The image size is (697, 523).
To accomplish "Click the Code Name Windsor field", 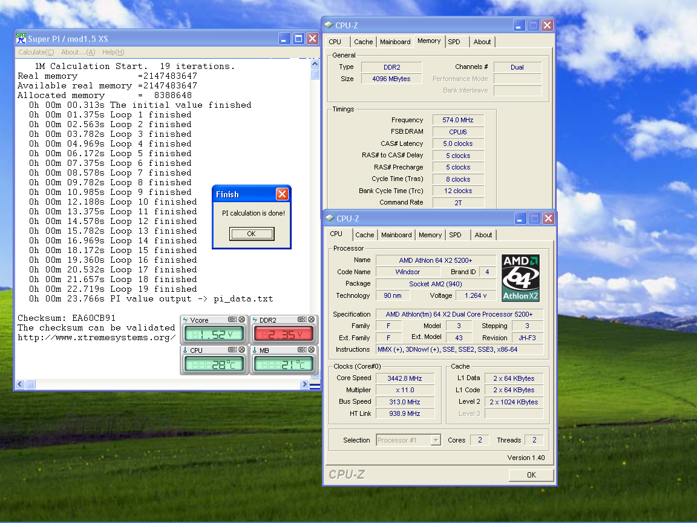I will pyautogui.click(x=408, y=272).
